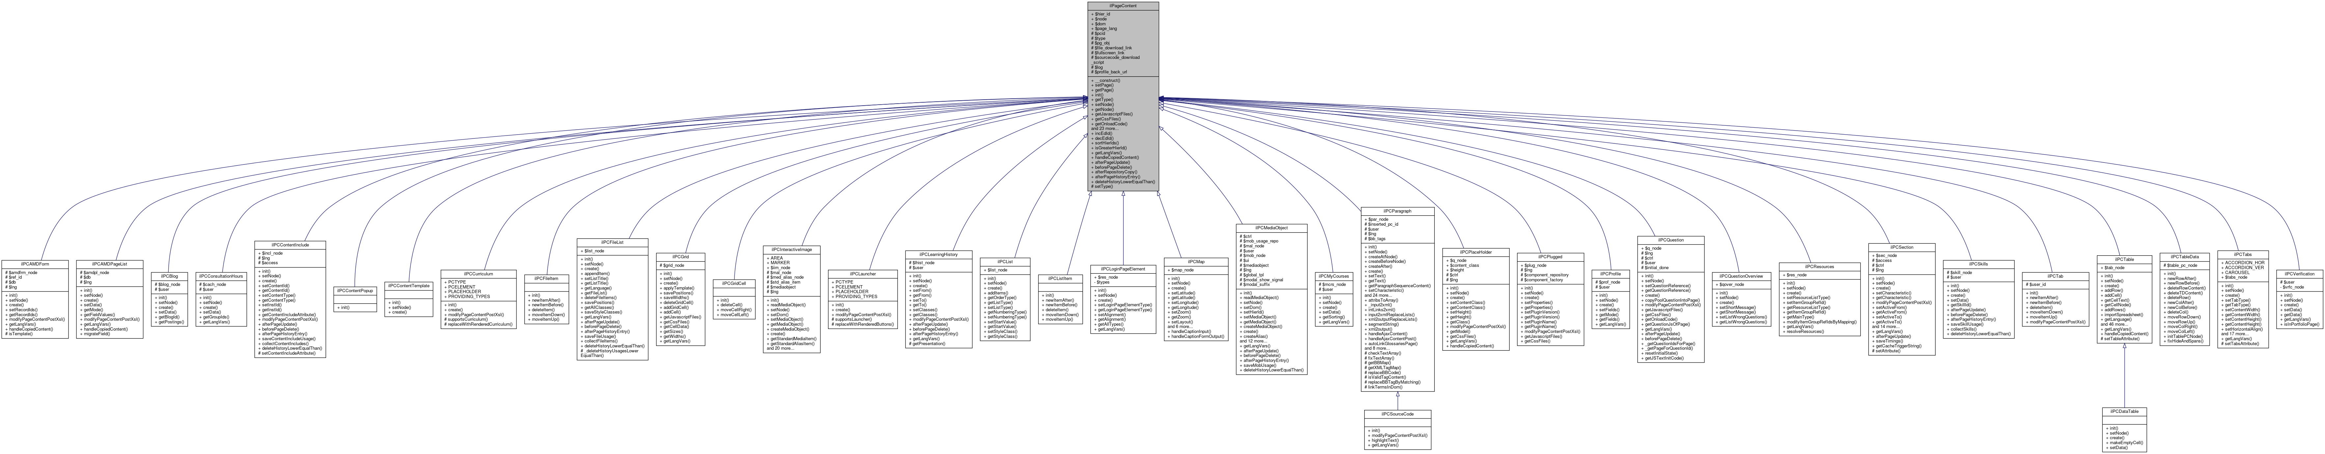Screen dimensions: 2325x454
Task: Click ilPCQuestionOverview class node
Action: (x=1741, y=299)
